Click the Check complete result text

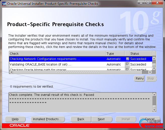52,95
